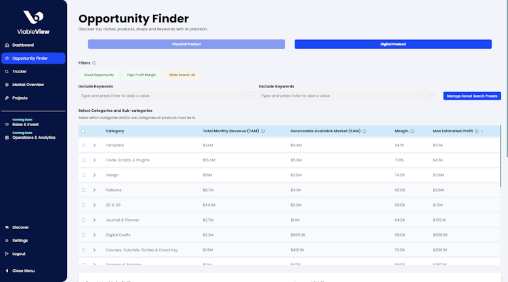Tick the select-all checkbox in table header
Viewport: 508px width, 282px height.
click(83, 131)
